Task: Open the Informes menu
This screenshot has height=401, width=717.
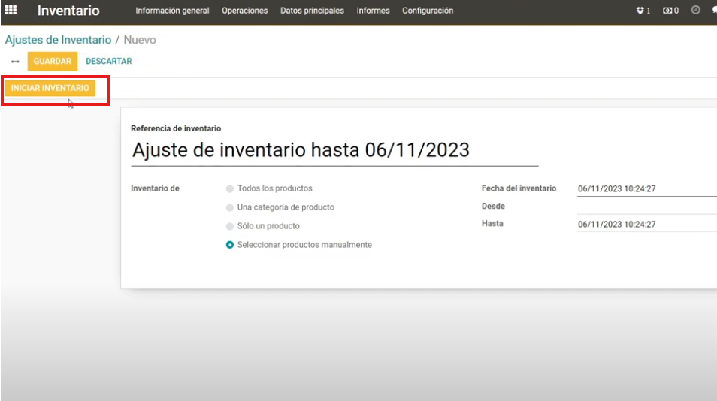Action: pos(373,10)
